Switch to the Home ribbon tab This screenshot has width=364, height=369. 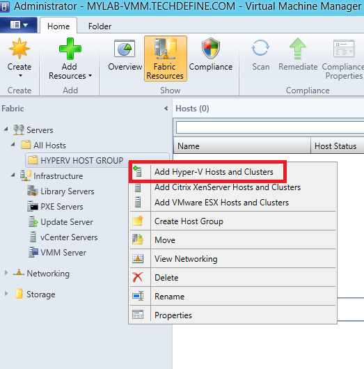58,26
